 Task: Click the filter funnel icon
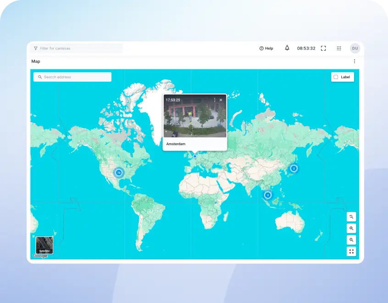[36, 48]
